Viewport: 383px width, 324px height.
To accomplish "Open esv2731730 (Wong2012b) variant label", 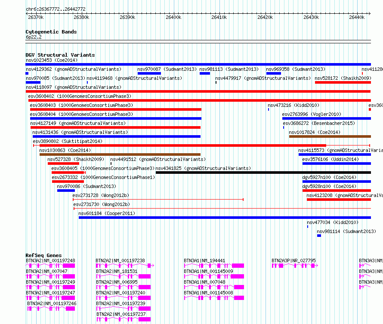I will pyautogui.click(x=102, y=204).
